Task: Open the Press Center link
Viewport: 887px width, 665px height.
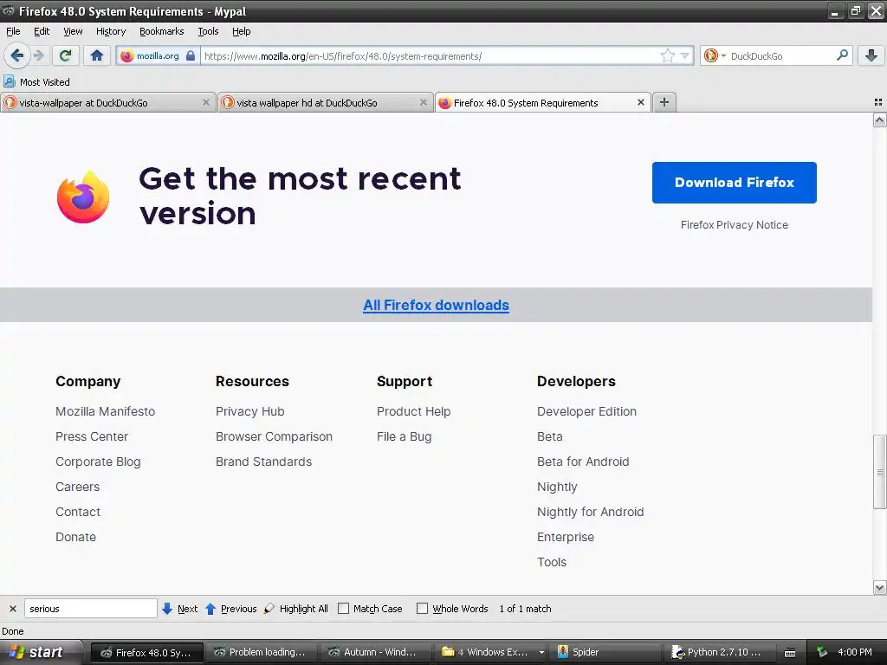Action: pos(92,436)
